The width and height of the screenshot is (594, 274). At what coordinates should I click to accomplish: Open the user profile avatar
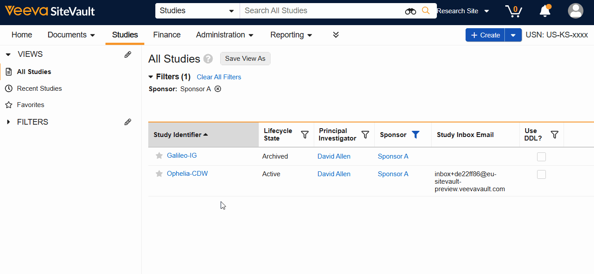(575, 11)
